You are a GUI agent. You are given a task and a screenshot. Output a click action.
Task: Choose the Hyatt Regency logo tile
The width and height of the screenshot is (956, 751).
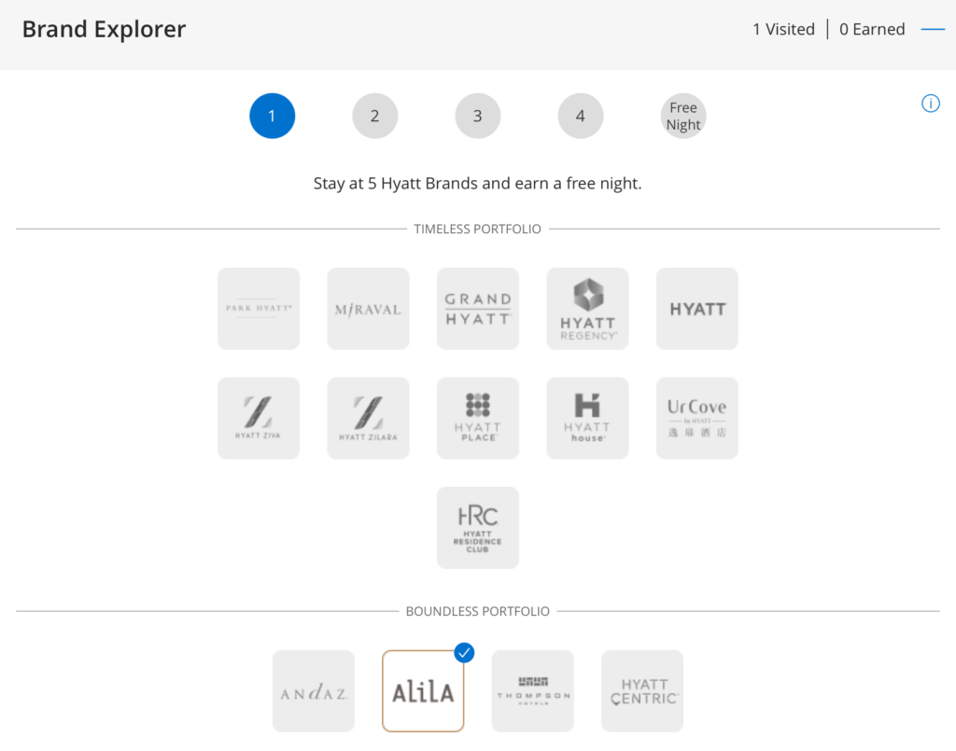[x=588, y=309]
